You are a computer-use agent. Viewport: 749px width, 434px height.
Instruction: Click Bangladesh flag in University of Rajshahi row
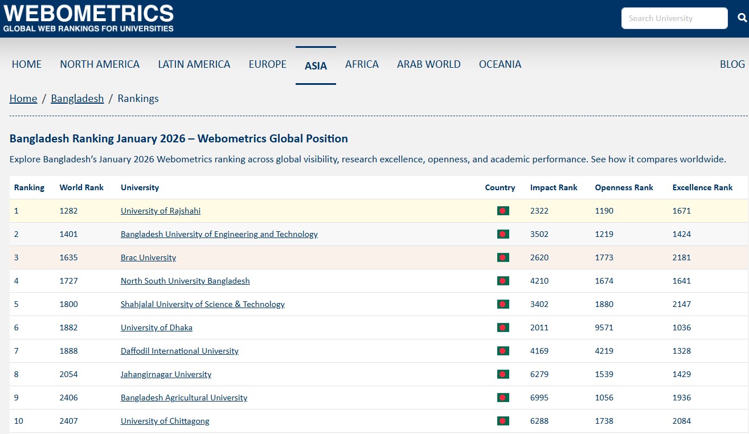click(x=502, y=211)
